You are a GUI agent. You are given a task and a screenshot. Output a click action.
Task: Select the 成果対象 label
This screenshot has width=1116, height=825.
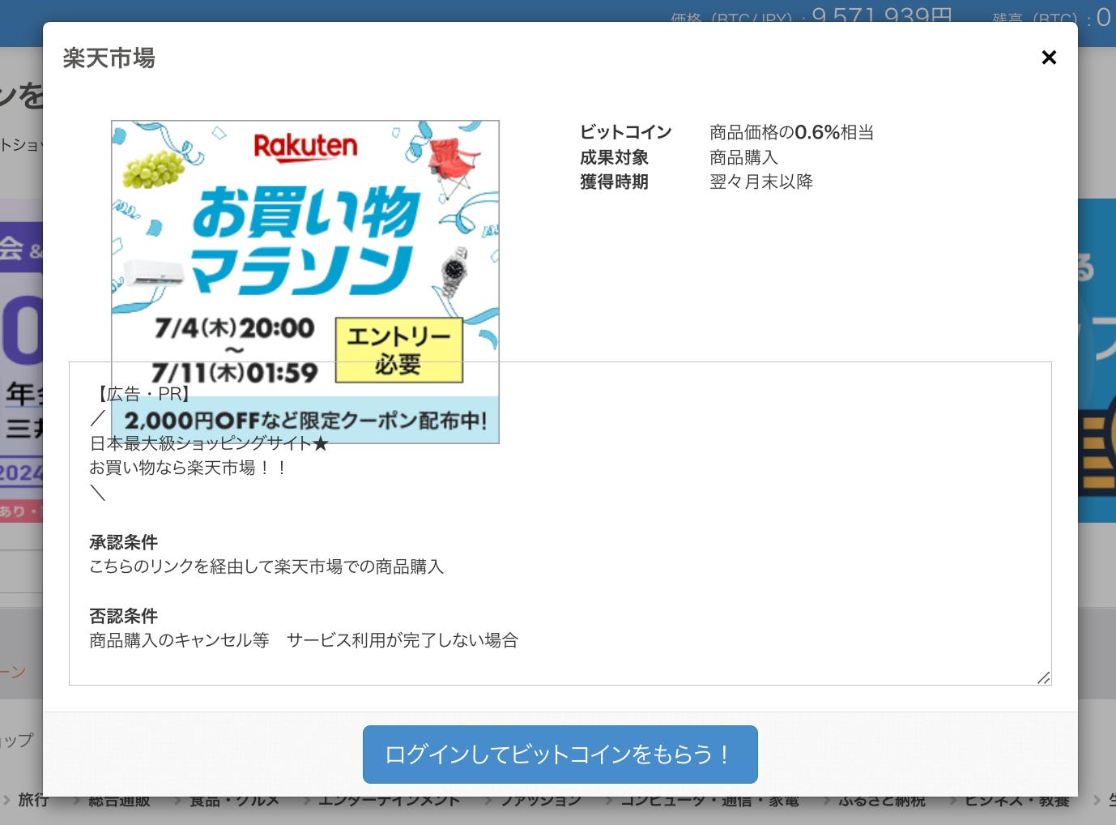tap(614, 157)
